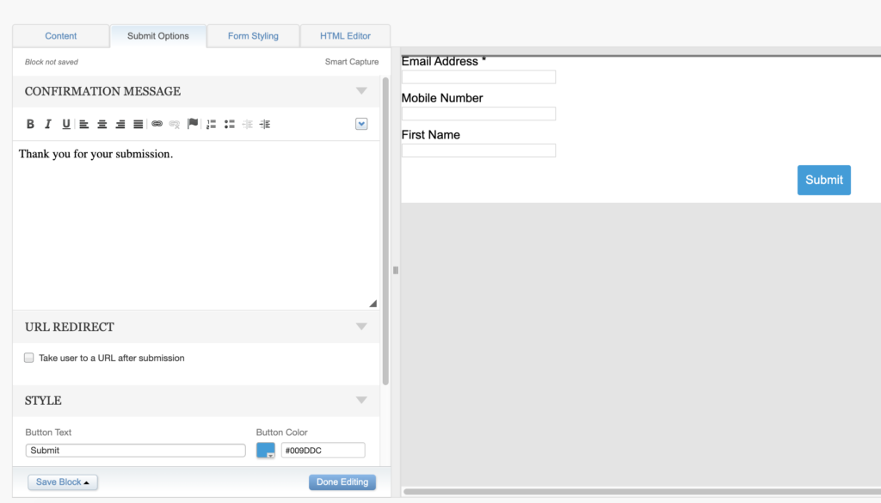The image size is (881, 503).
Task: Collapse the STYLE section
Action: 361,401
